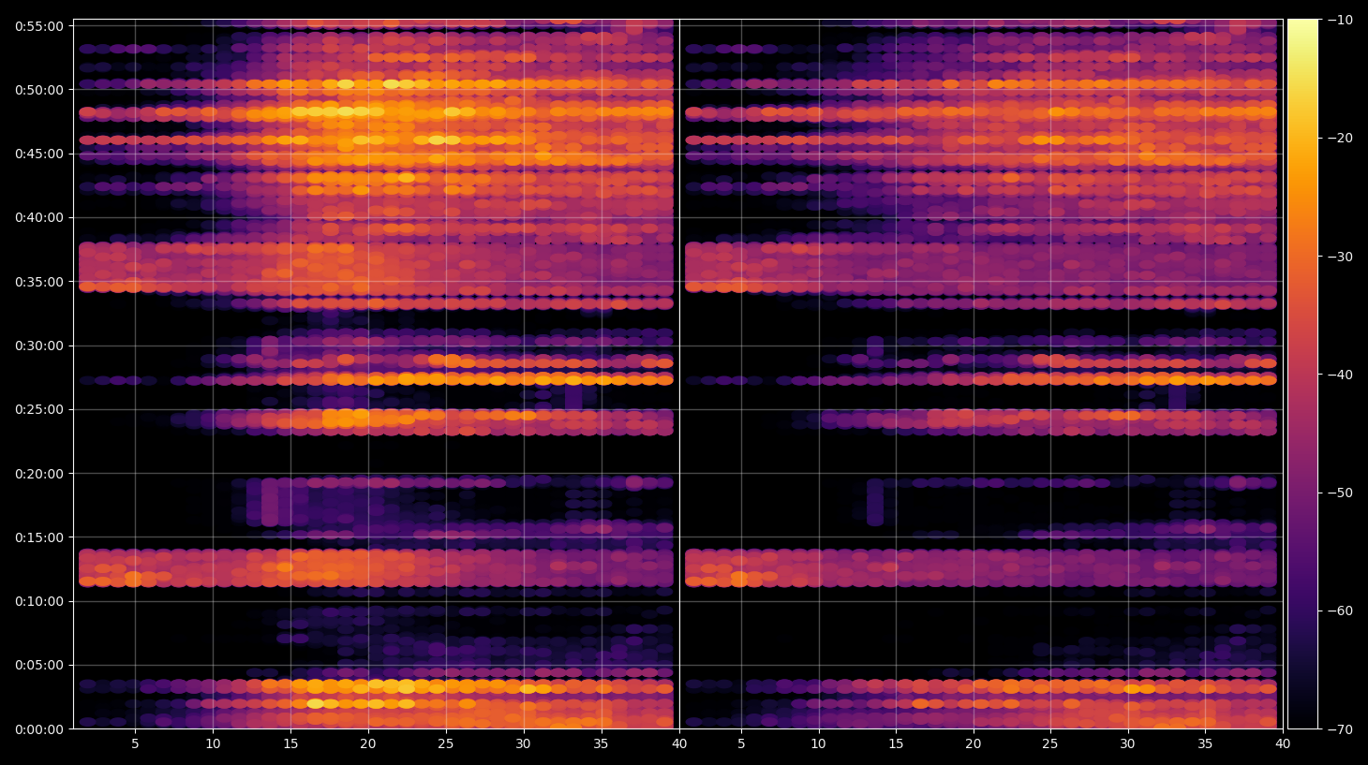Select the 0:25:00 time axis label
Image resolution: width=1368 pixels, height=765 pixels.
(x=39, y=409)
